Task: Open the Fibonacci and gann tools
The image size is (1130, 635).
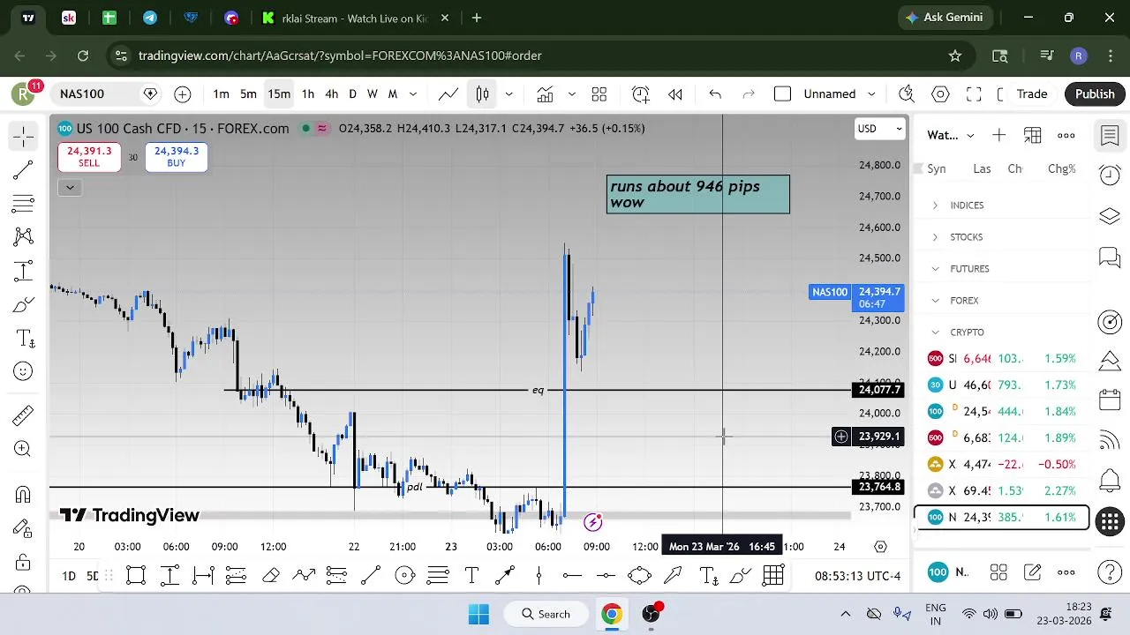Action: [x=24, y=203]
